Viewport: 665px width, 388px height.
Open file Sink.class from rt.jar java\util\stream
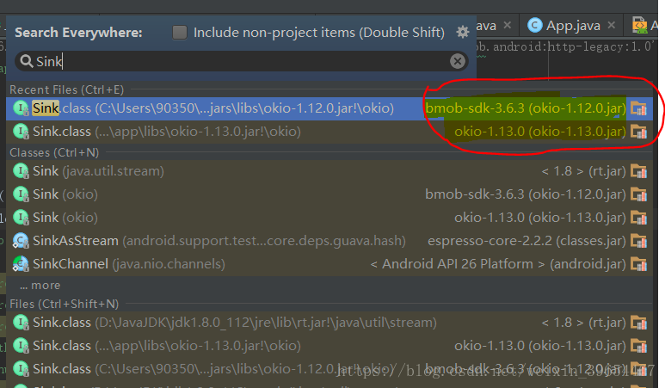[329, 323]
